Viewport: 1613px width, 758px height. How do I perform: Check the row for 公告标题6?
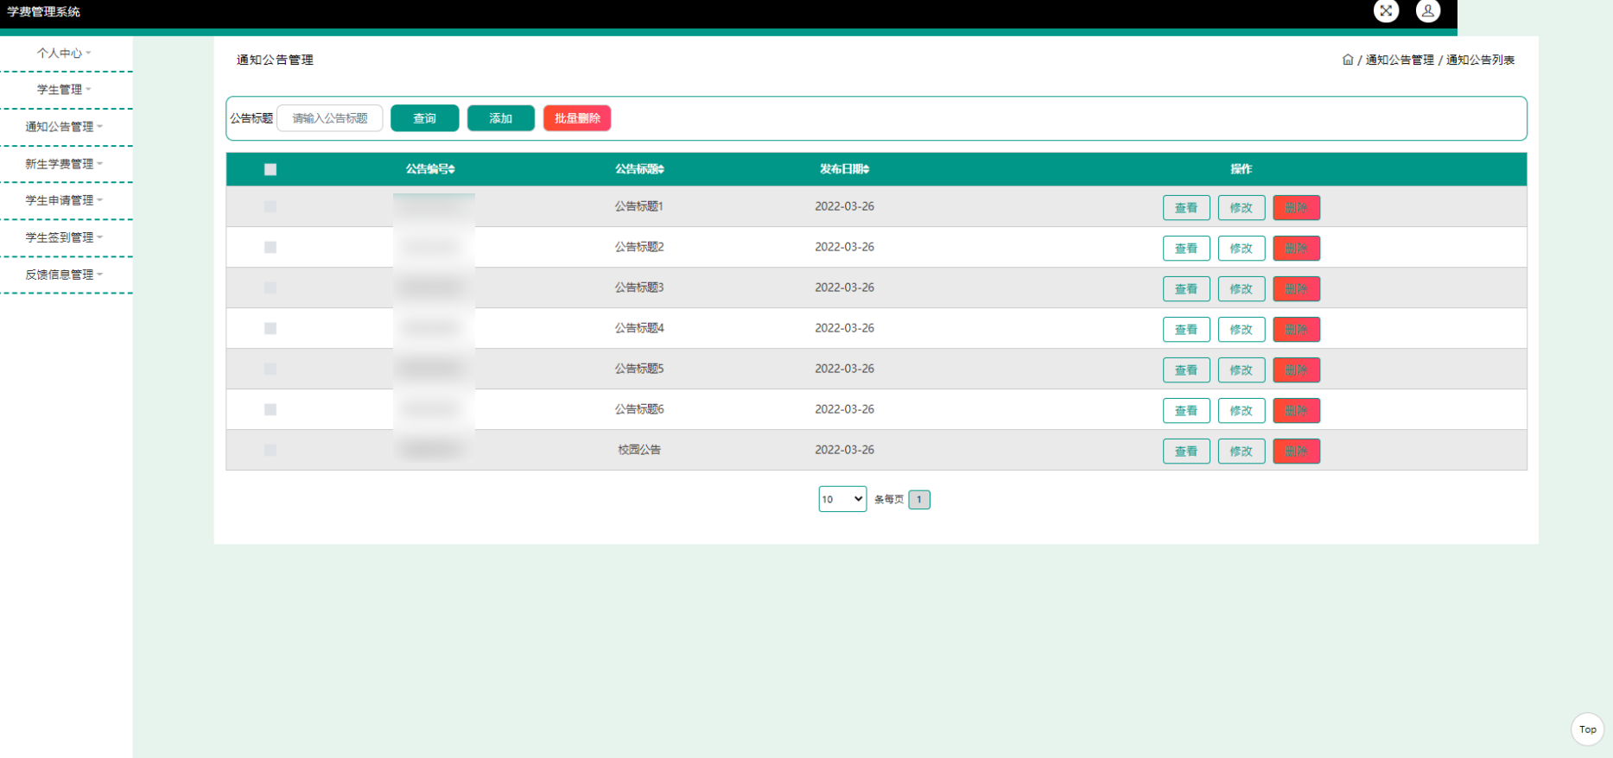[270, 409]
